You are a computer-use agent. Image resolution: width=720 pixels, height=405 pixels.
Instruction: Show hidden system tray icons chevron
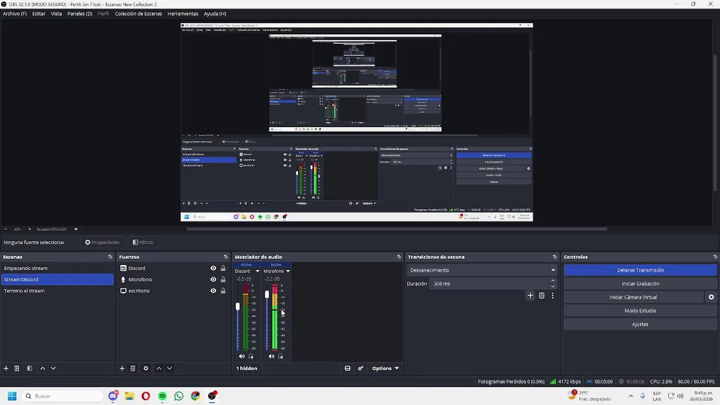pyautogui.click(x=631, y=396)
